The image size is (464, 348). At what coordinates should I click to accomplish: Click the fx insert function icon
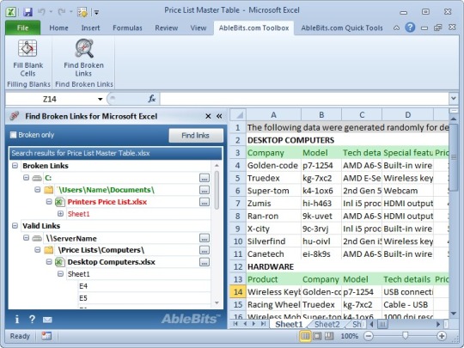tap(151, 99)
